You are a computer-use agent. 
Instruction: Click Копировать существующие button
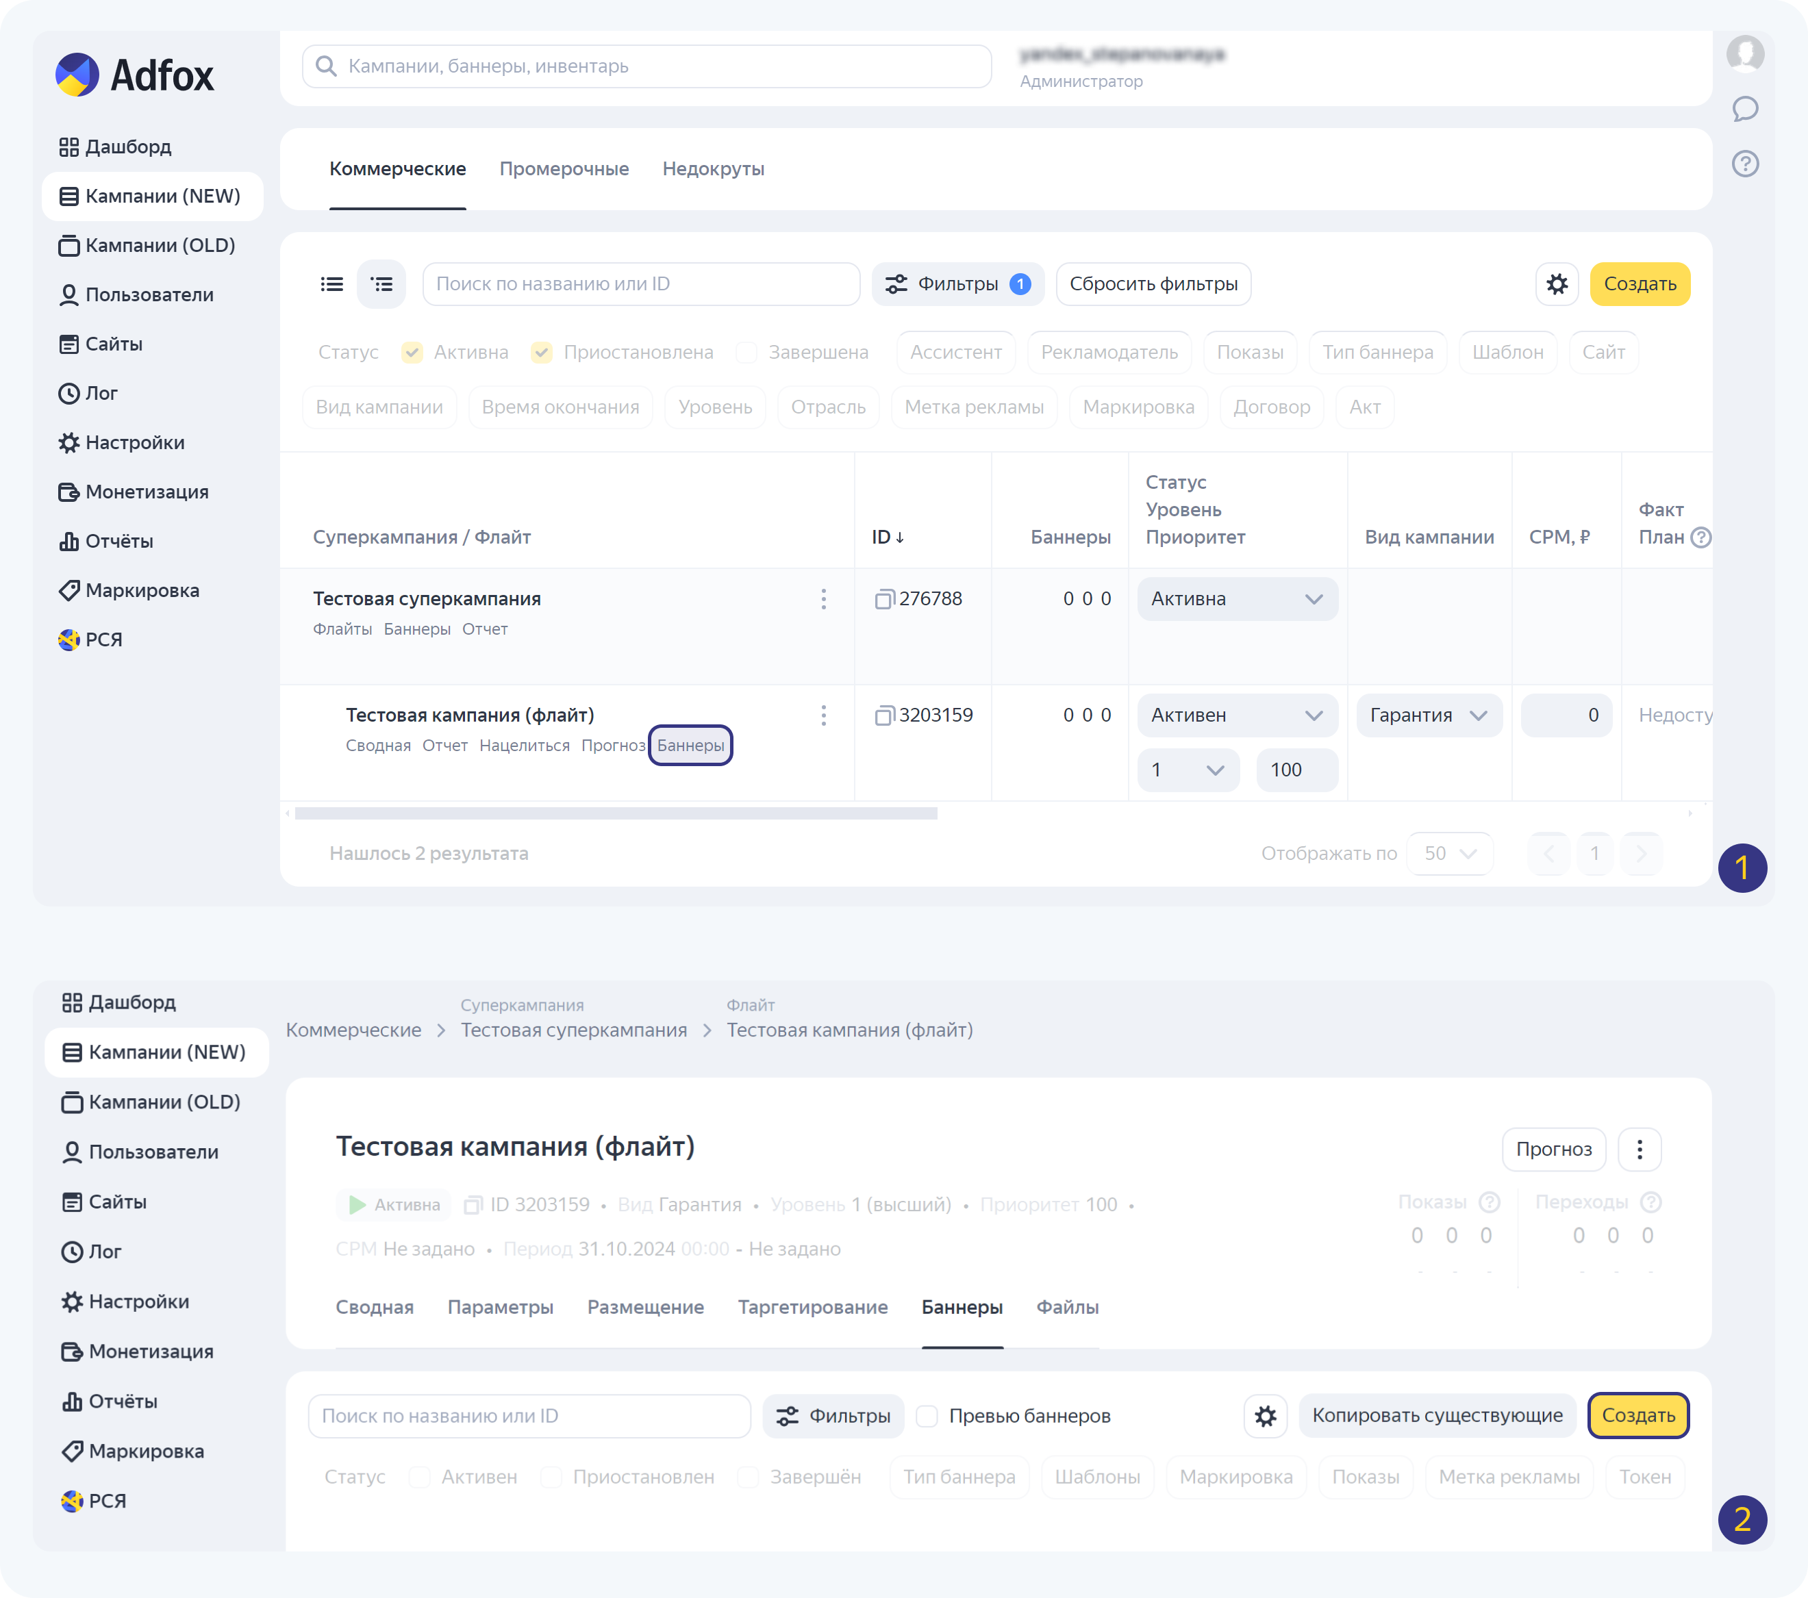1437,1415
